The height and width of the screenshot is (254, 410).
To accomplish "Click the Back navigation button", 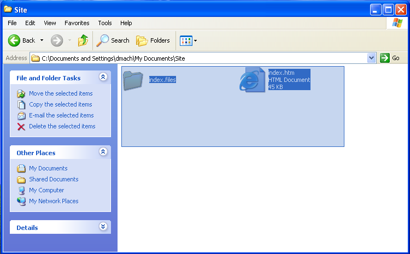I will pyautogui.click(x=22, y=40).
